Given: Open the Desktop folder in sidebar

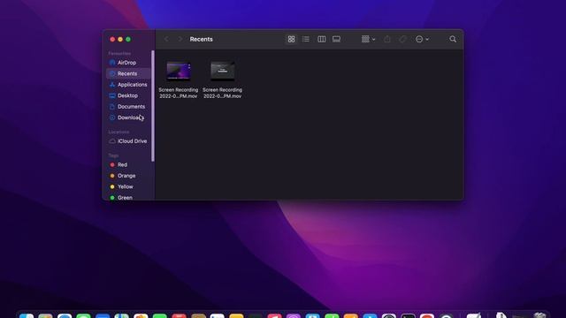Looking at the screenshot, I should (x=128, y=95).
